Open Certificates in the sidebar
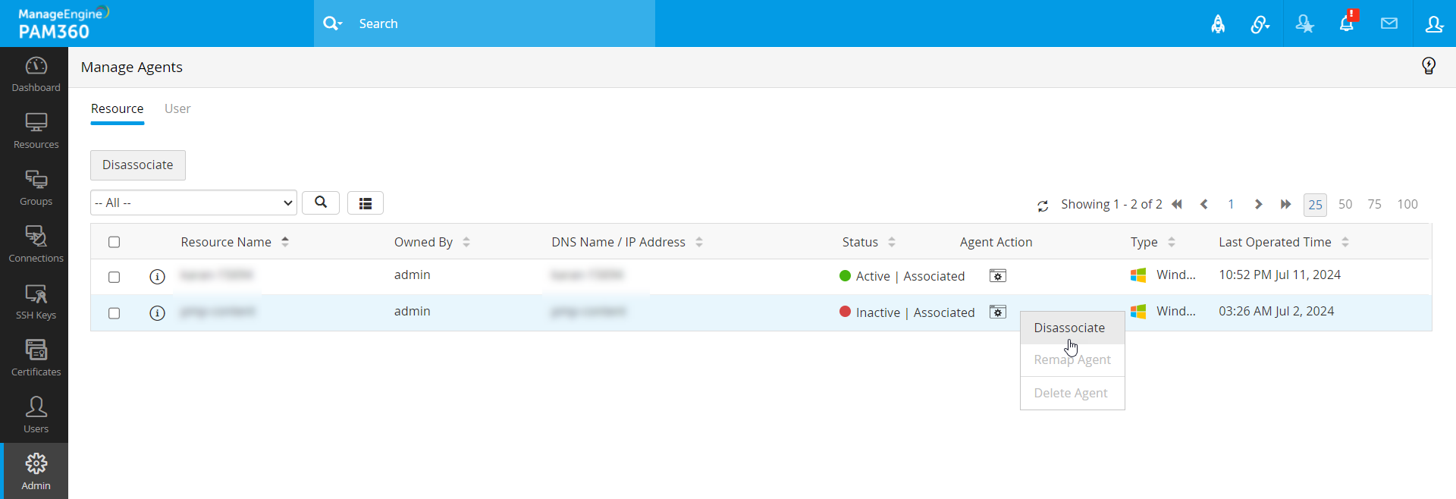1456x499 pixels. [36, 359]
